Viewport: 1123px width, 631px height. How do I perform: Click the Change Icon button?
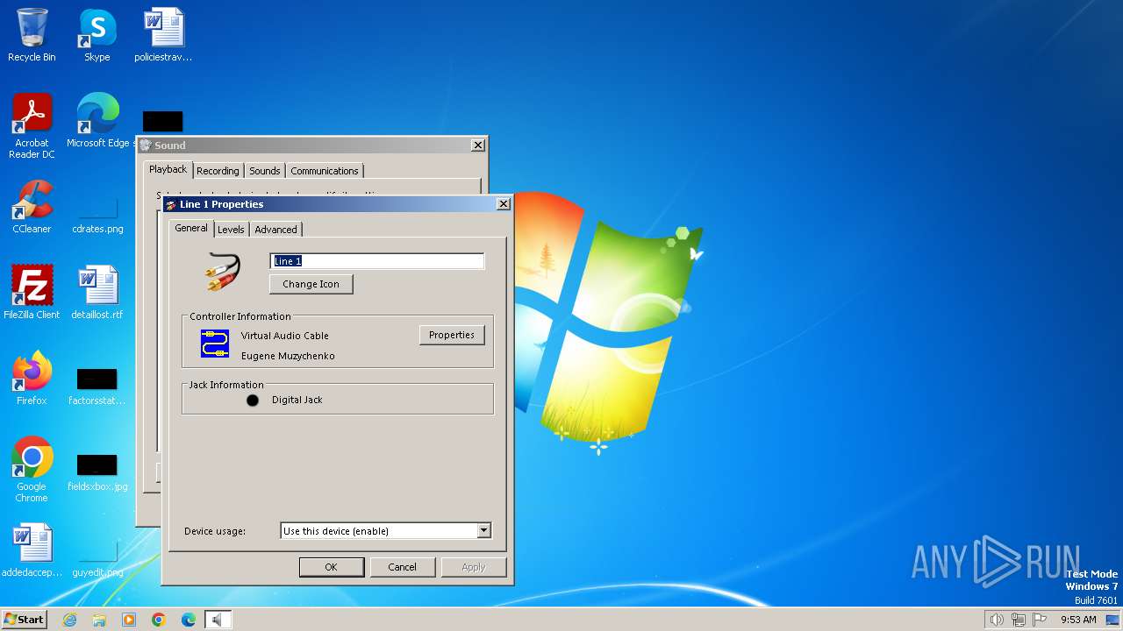[x=311, y=284]
